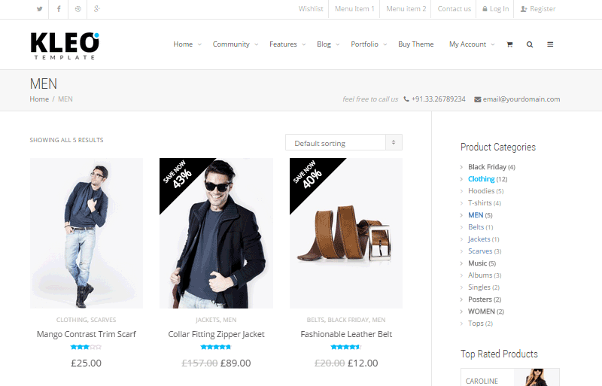This screenshot has width=602, height=386.
Task: Click the Register link
Action: (x=538, y=9)
